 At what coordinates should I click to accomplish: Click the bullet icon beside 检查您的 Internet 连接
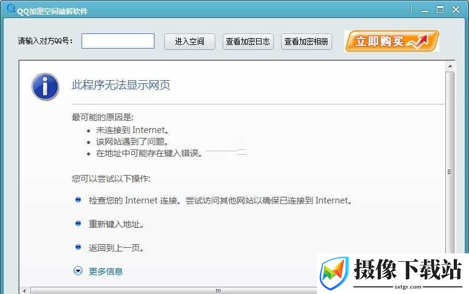pos(78,200)
